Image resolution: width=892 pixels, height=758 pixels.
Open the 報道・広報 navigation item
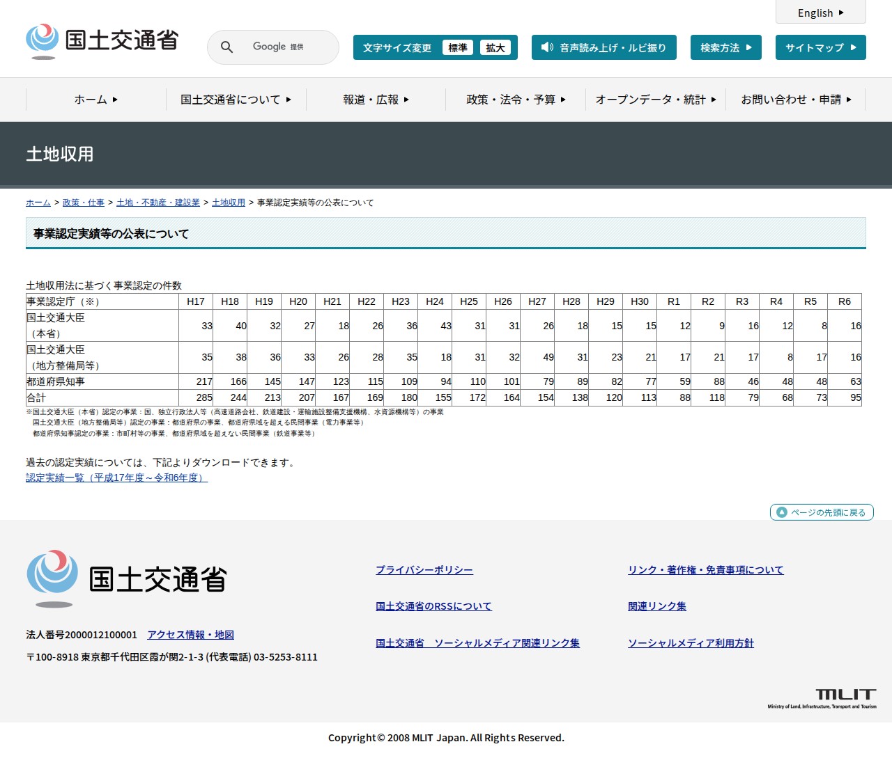(x=376, y=100)
